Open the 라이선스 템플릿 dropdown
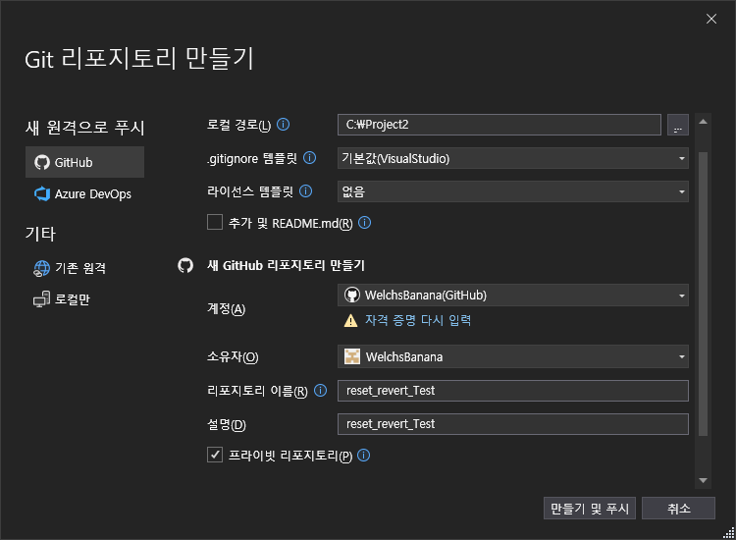The image size is (736, 540). pos(512,191)
